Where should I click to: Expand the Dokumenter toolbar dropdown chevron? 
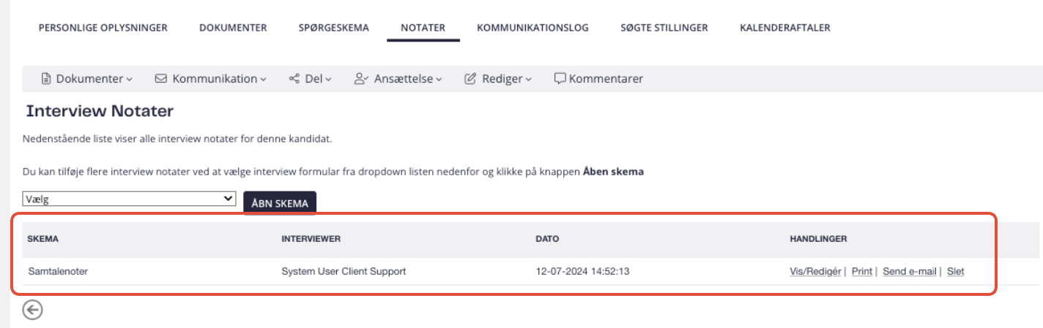click(130, 80)
